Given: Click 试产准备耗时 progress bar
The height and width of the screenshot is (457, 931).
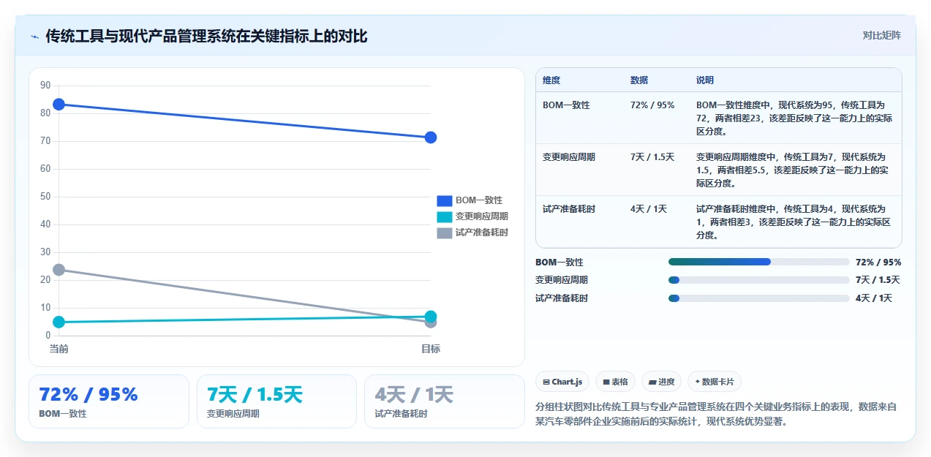Looking at the screenshot, I should pyautogui.click(x=759, y=298).
